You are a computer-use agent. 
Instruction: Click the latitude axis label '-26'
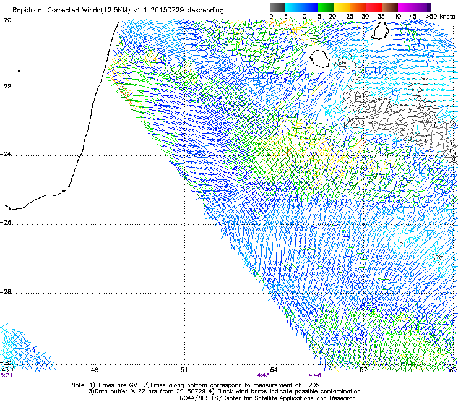pos(6,223)
